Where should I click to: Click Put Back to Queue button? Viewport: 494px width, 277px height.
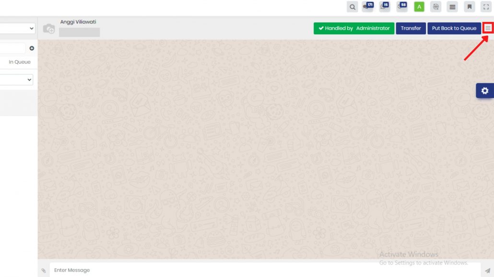coord(454,28)
